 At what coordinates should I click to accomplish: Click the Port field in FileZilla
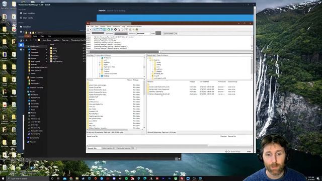tap(158, 33)
